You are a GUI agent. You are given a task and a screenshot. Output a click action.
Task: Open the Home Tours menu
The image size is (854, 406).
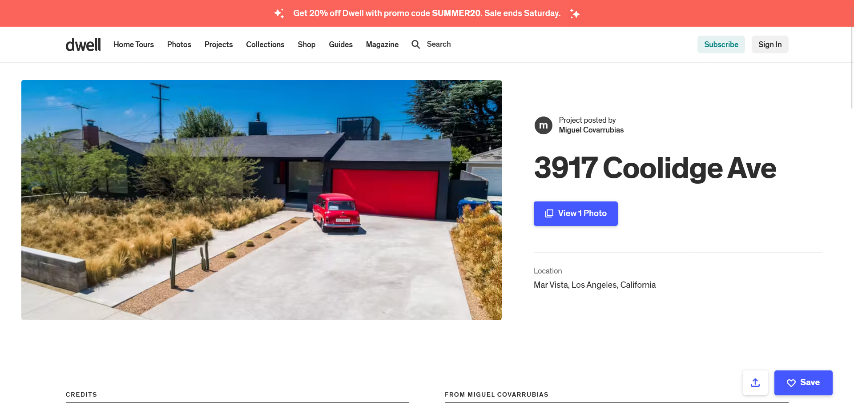133,44
